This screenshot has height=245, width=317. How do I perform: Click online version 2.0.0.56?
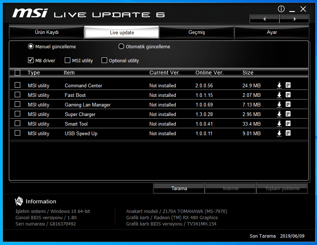point(204,85)
